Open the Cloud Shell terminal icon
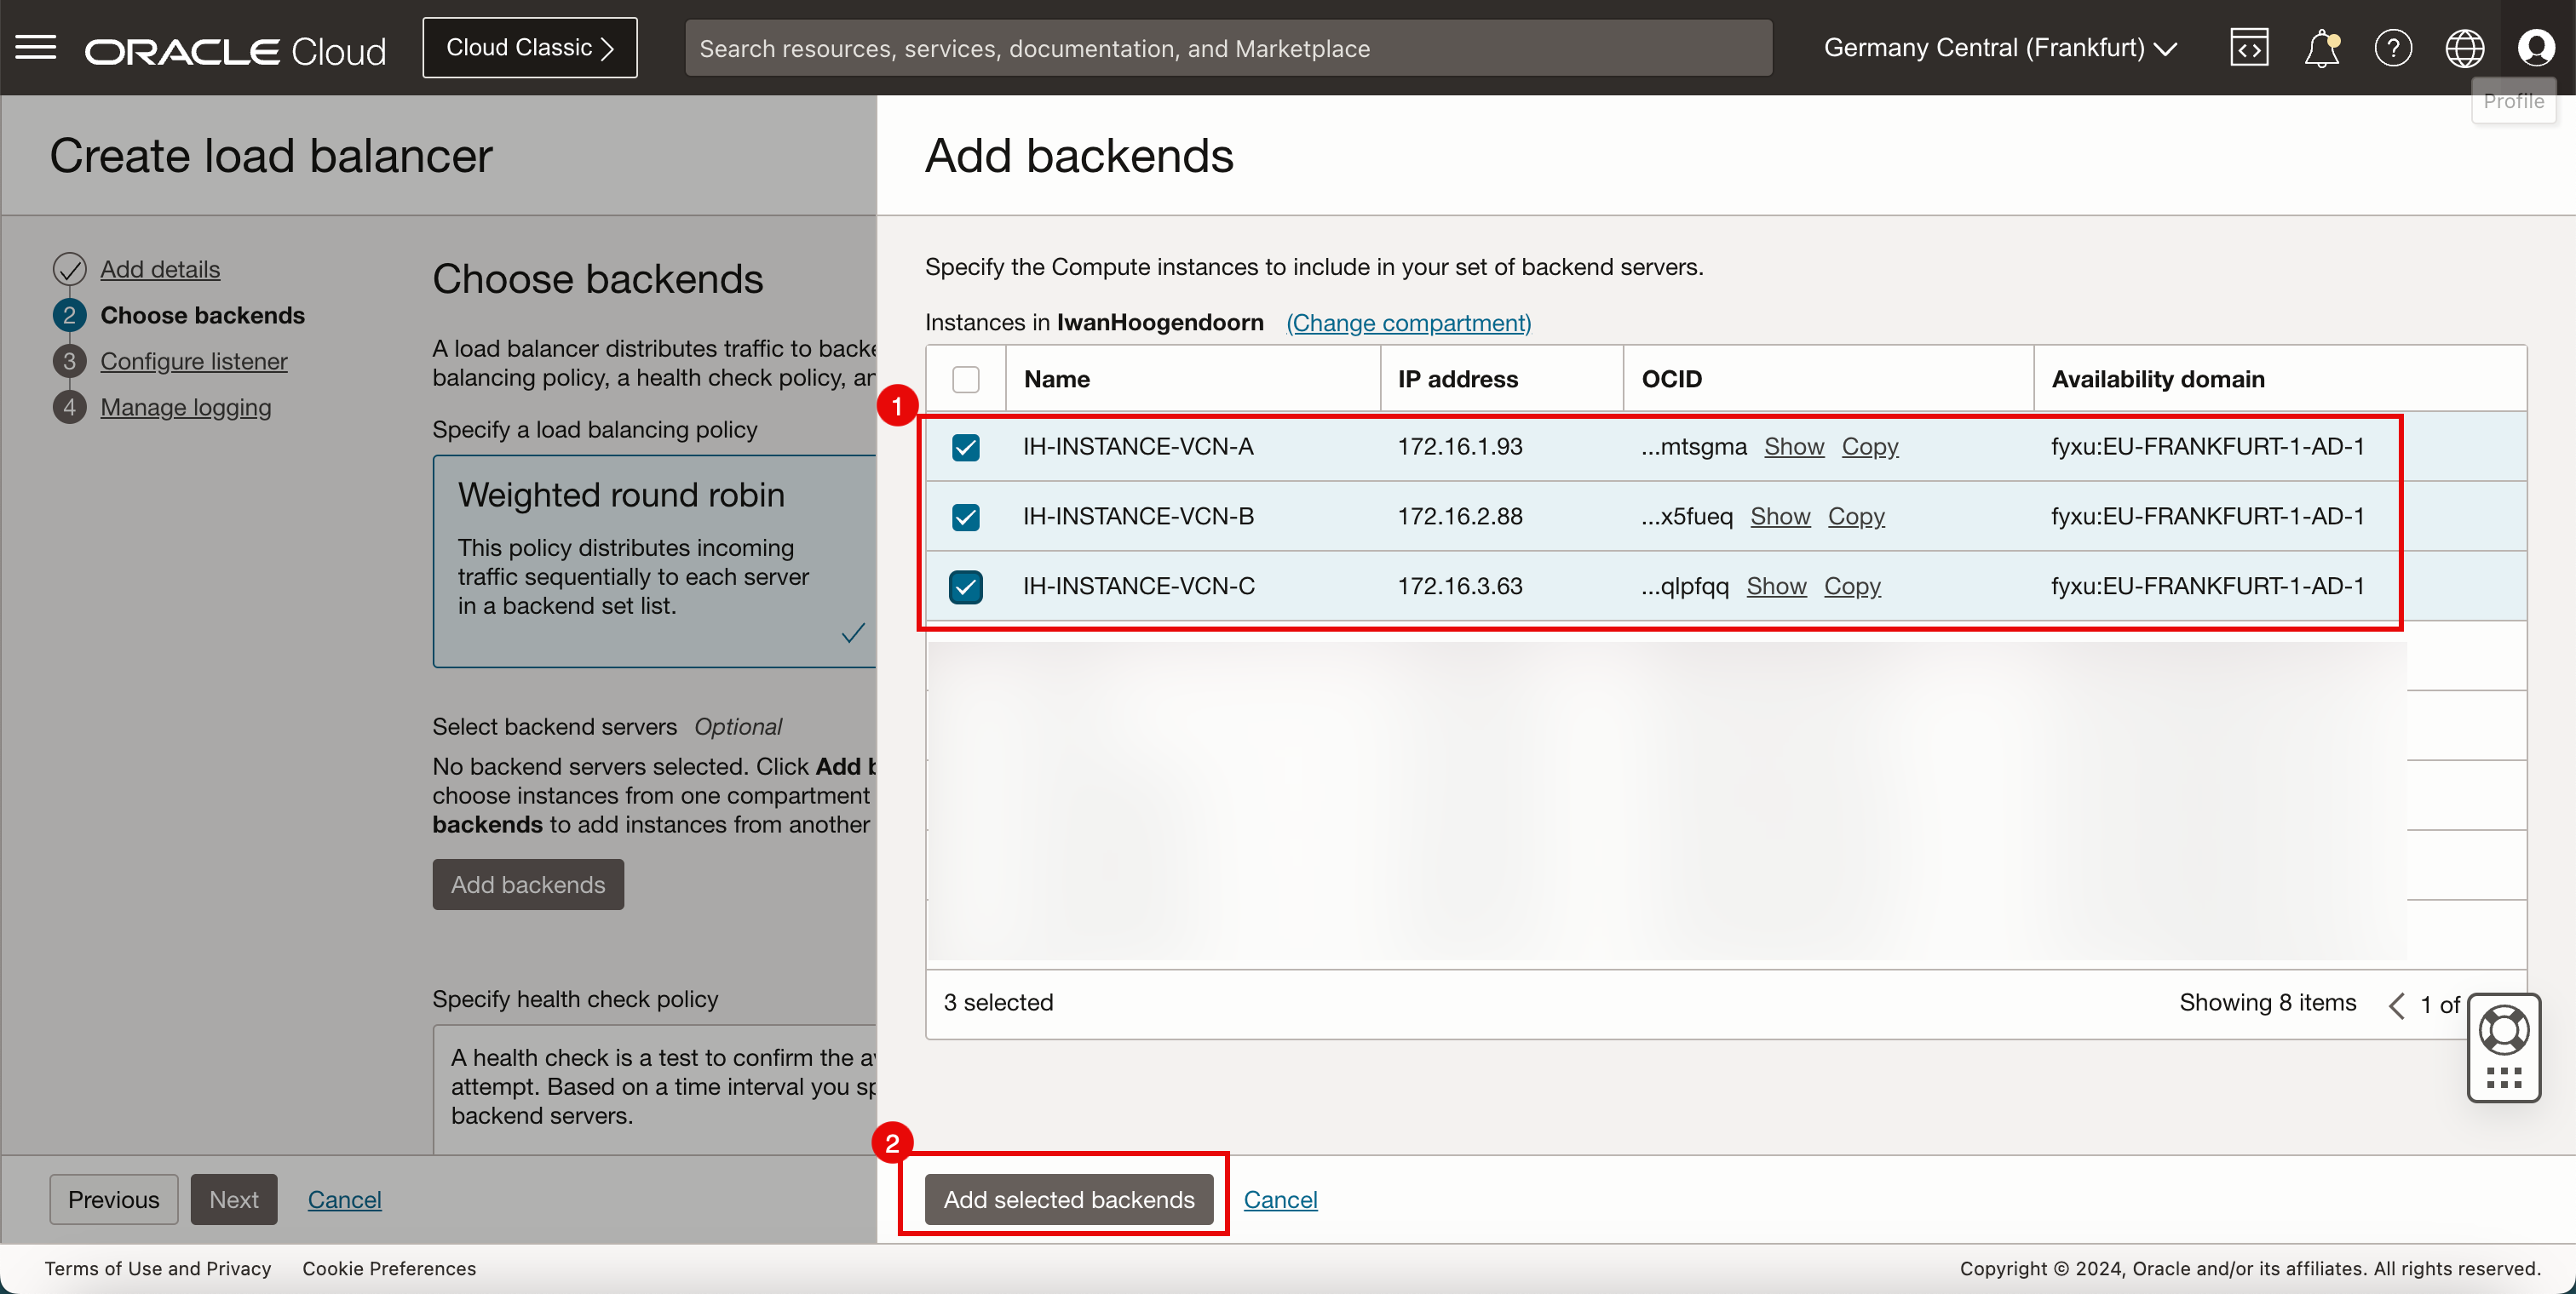Image resolution: width=2576 pixels, height=1294 pixels. click(x=2249, y=48)
